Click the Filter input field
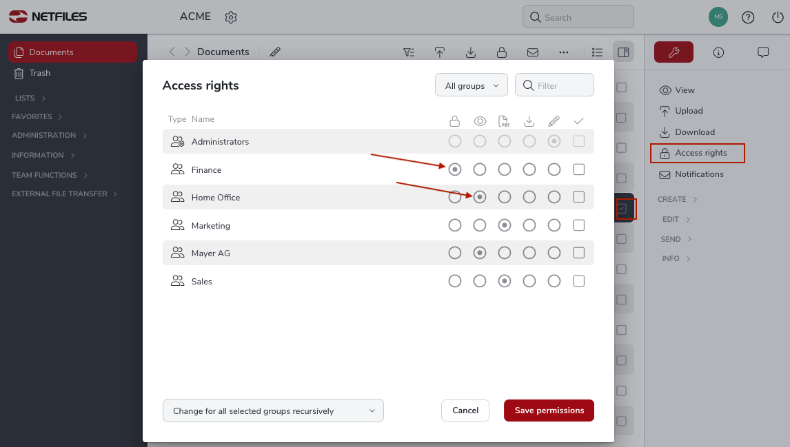The width and height of the screenshot is (790, 447). coord(554,85)
